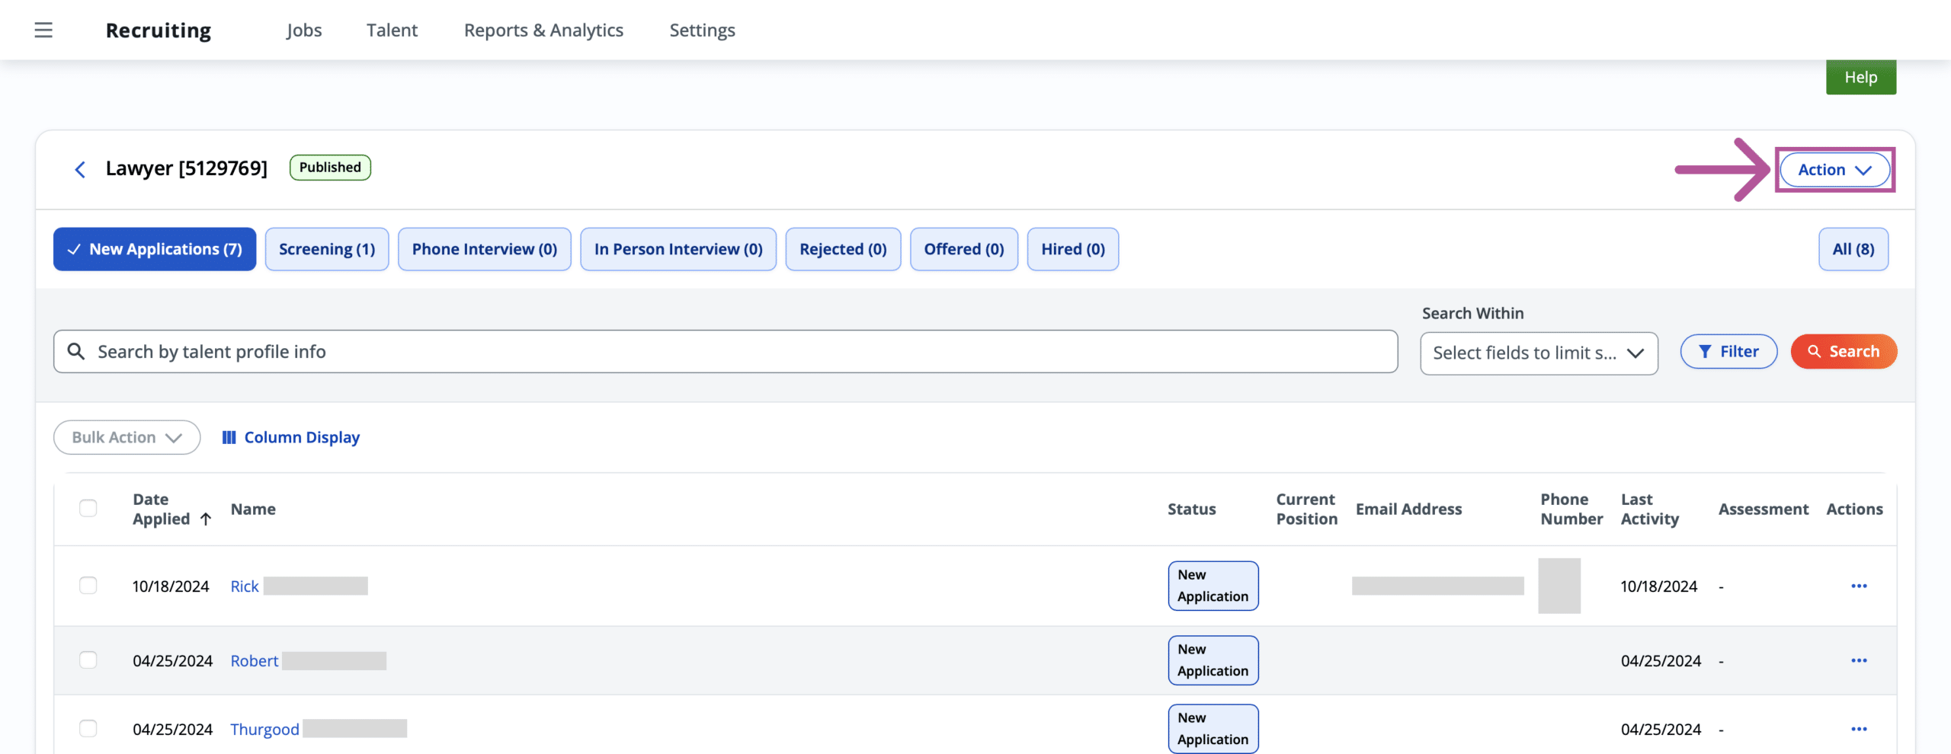Open the actions ellipsis for Robert's row

pyautogui.click(x=1859, y=660)
